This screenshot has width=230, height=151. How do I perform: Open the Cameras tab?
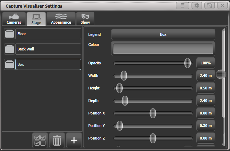point(14,19)
